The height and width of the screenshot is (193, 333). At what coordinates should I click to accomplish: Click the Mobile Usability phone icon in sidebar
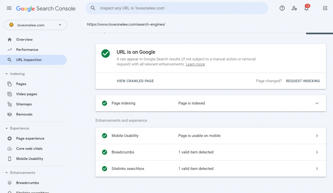point(9,159)
